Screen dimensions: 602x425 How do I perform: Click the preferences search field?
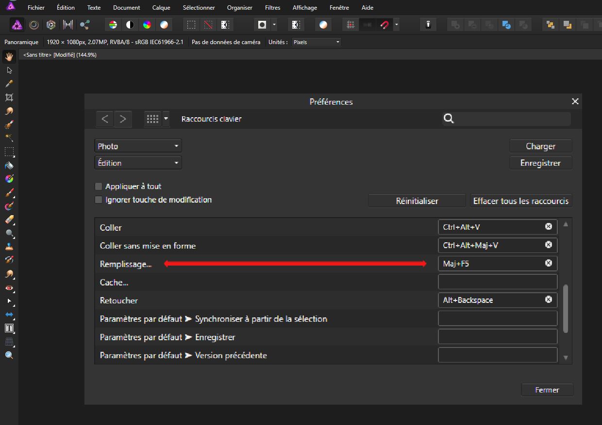[x=506, y=119]
